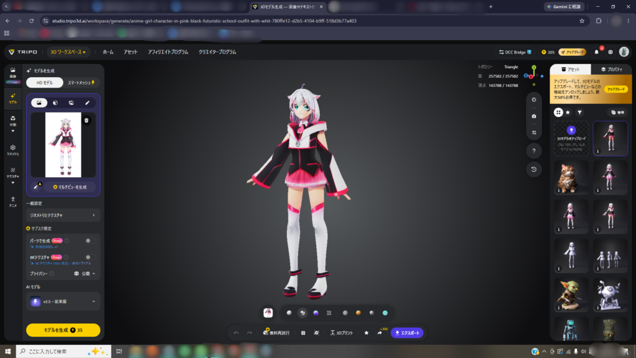This screenshot has width=636, height=358.
Task: Click the gift box icon in bottom toolbar
Action: pyautogui.click(x=303, y=333)
